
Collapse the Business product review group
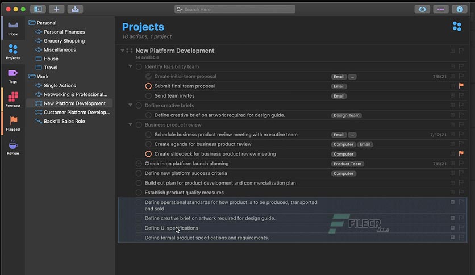[x=130, y=124]
